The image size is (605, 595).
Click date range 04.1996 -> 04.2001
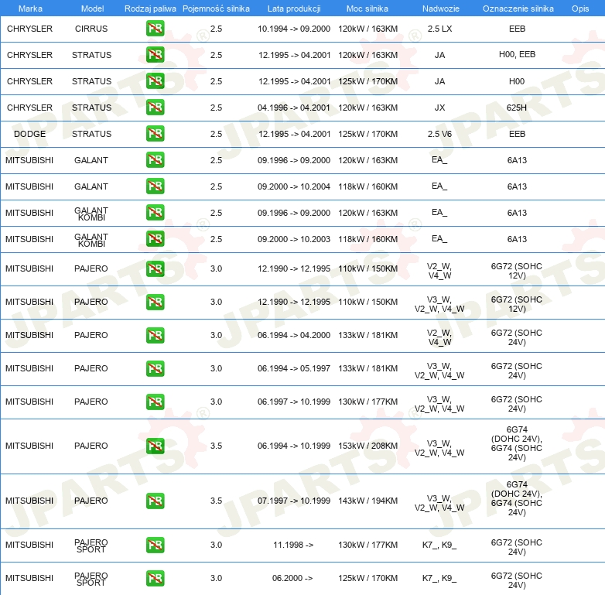pyautogui.click(x=294, y=108)
